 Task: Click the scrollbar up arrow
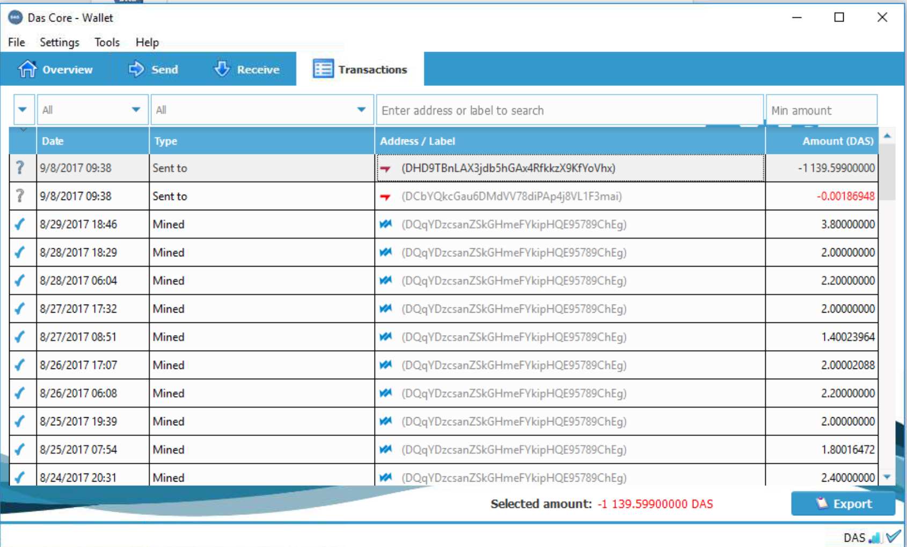[x=887, y=136]
